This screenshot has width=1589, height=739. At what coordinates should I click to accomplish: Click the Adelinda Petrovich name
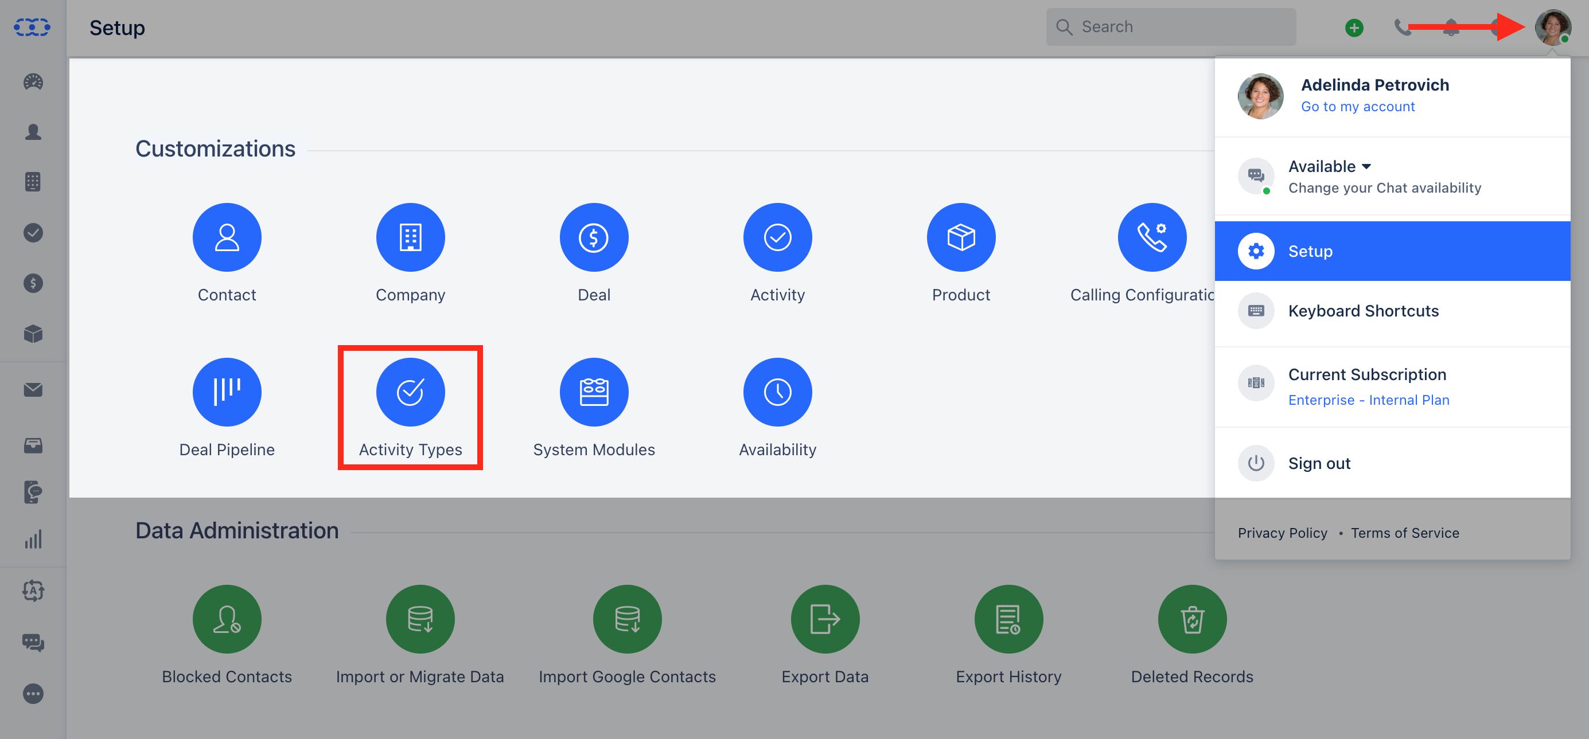[x=1374, y=84]
